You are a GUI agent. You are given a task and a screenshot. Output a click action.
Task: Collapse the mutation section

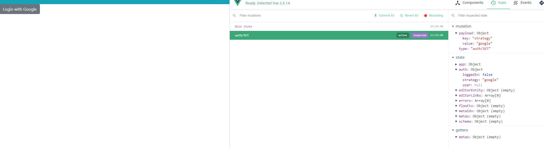[x=453, y=26]
